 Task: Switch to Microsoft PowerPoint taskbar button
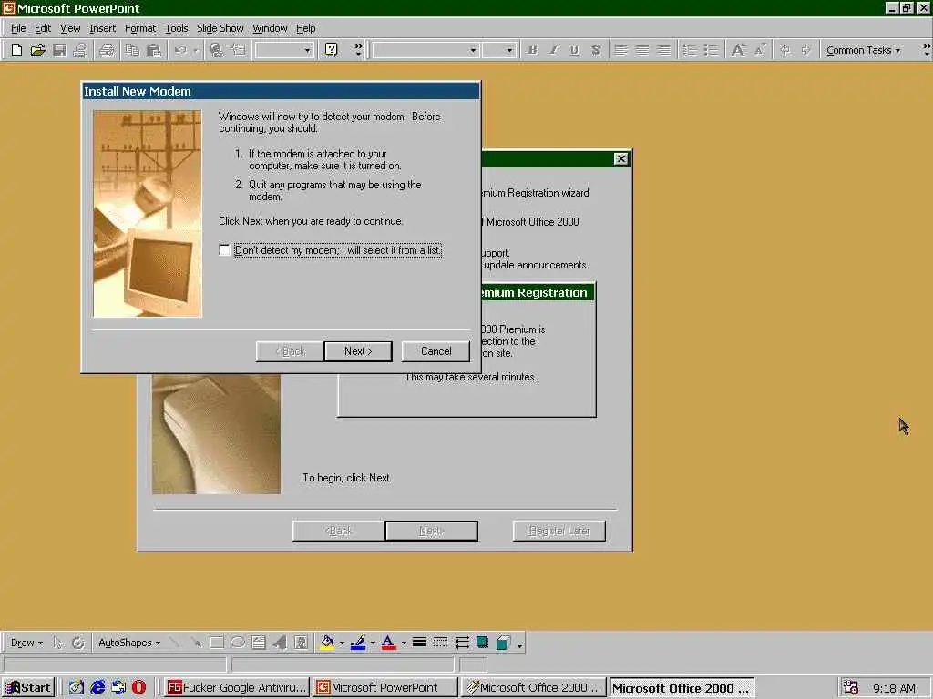pyautogui.click(x=385, y=688)
